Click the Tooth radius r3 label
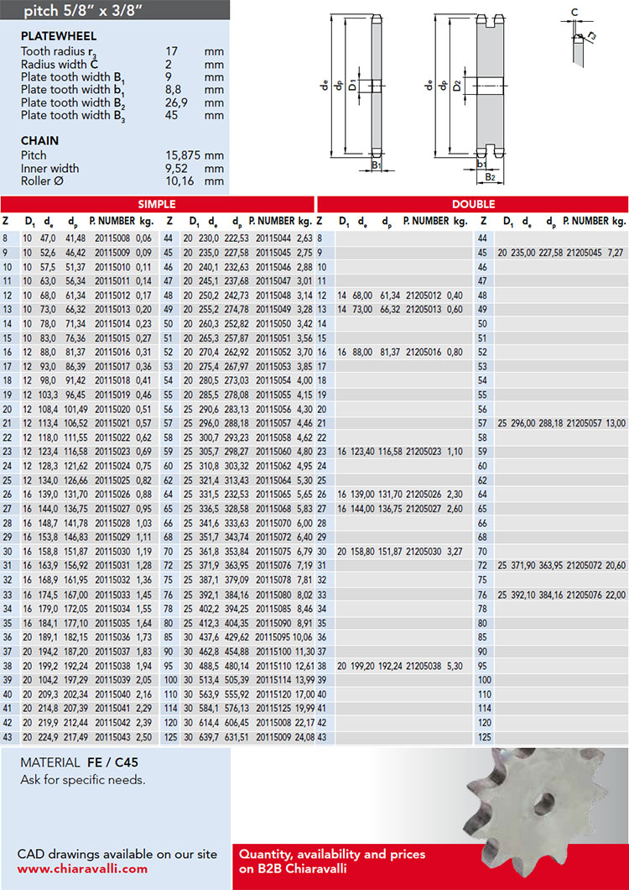This screenshot has width=629, height=890. 58,52
